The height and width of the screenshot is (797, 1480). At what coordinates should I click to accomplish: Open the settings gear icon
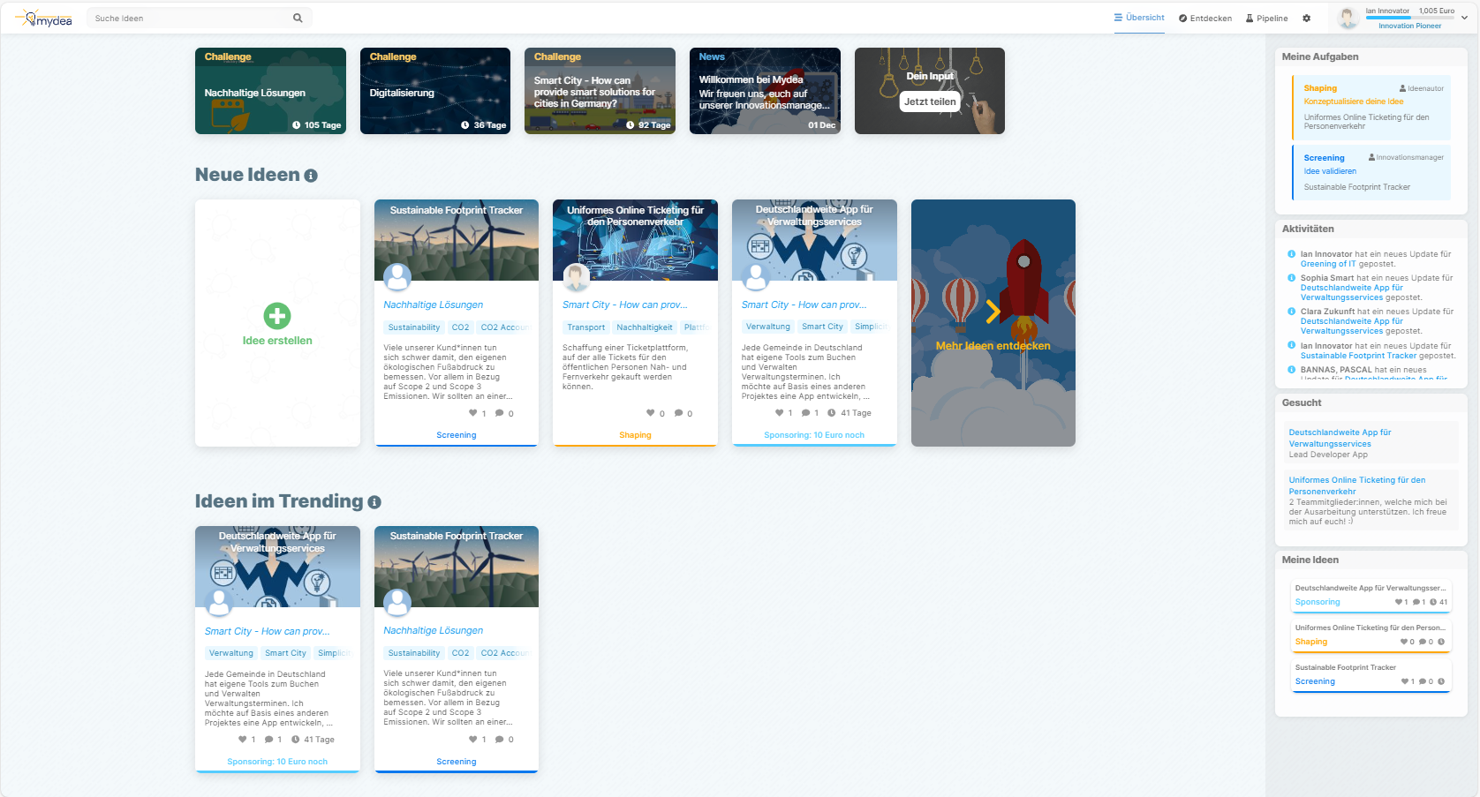pos(1307,19)
